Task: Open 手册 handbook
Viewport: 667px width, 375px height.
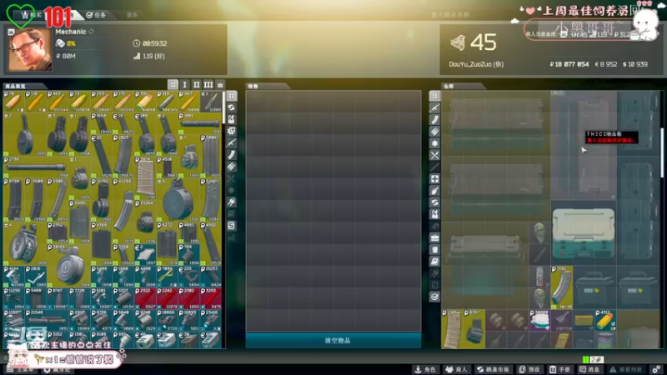Action: [559, 369]
